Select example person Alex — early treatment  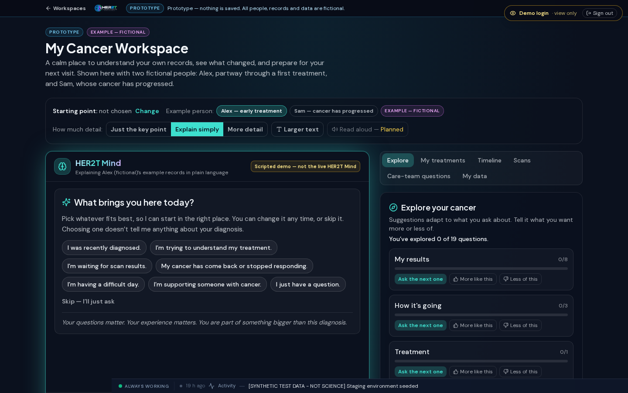coord(252,111)
